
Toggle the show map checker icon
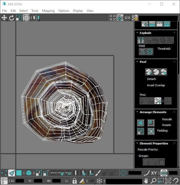coord(120,18)
